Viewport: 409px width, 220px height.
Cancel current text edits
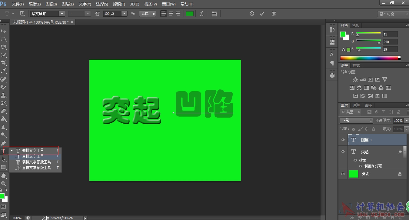tap(252, 14)
